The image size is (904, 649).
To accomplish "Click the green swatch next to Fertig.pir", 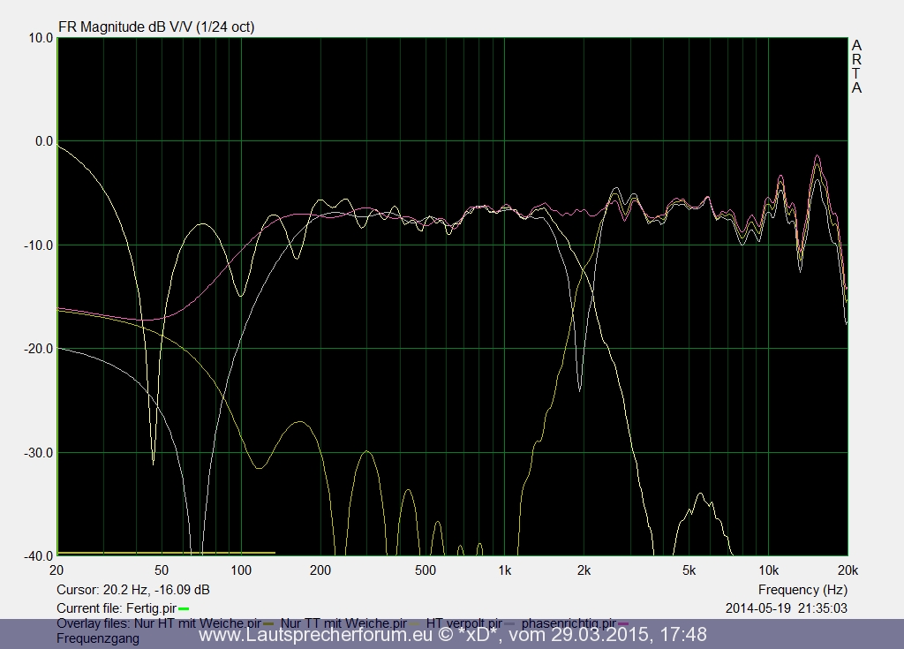I will [x=184, y=609].
